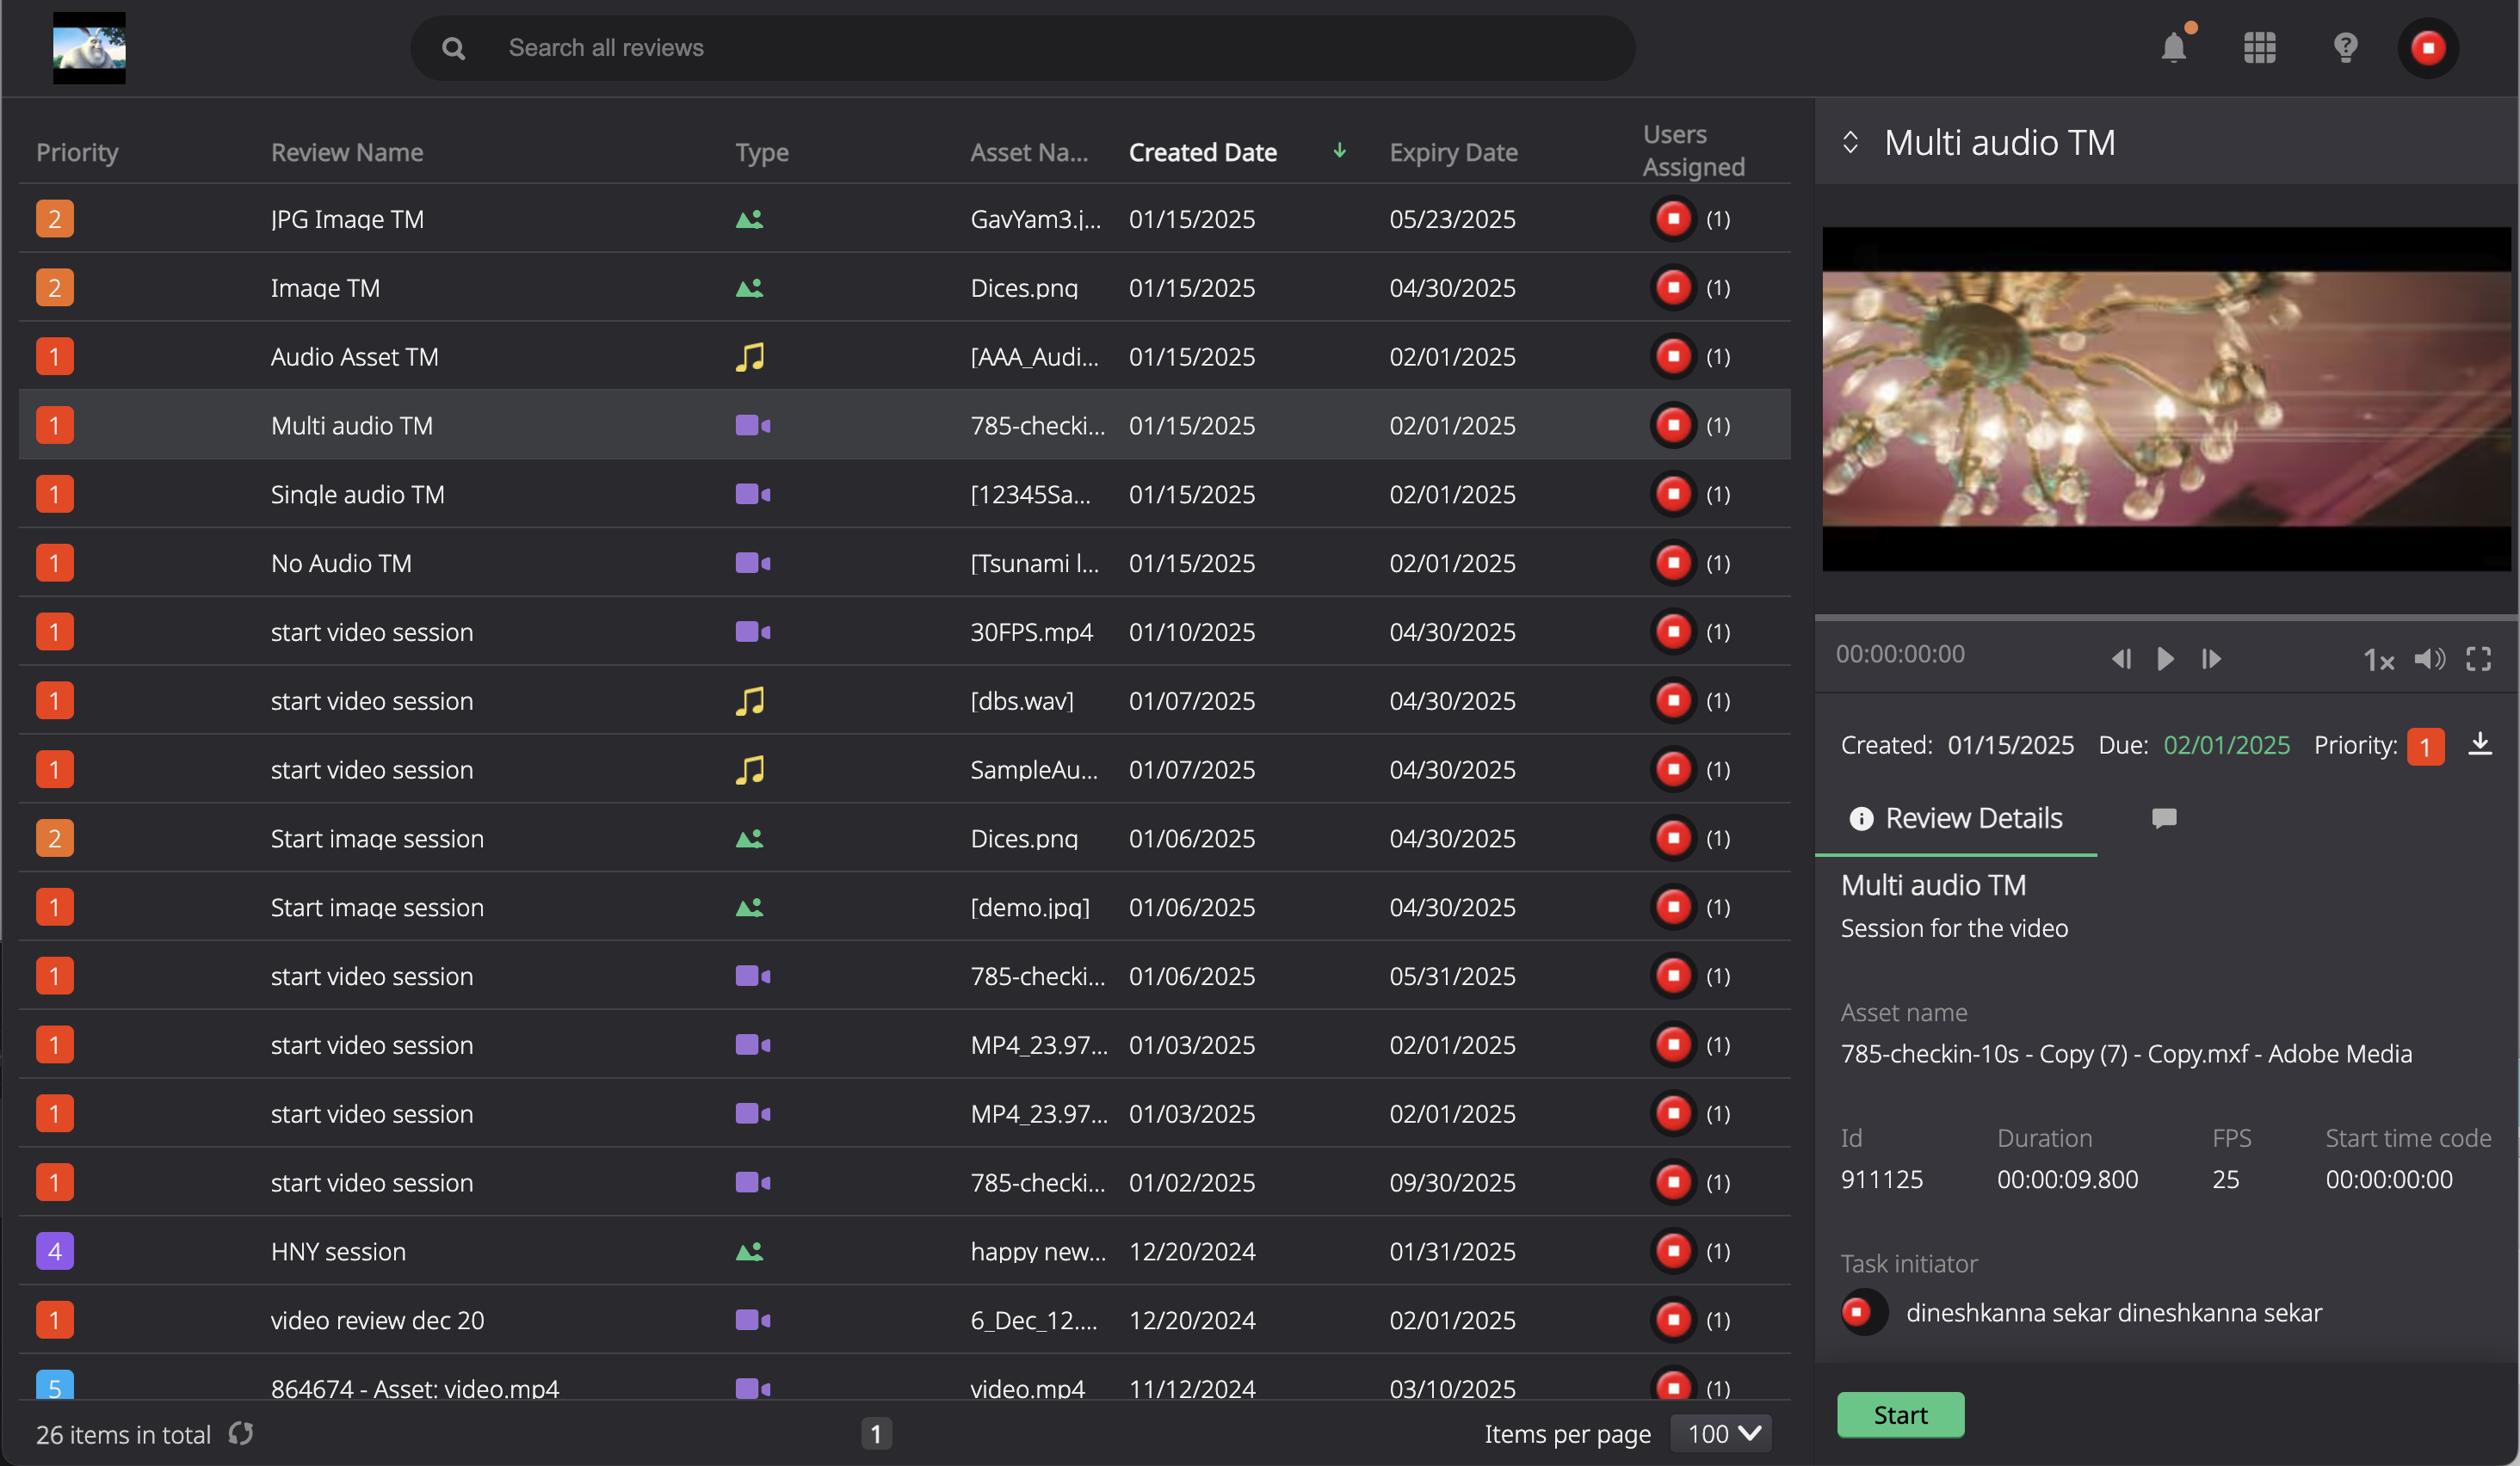Select the Single audio TM review
2520x1466 pixels.
(x=904, y=495)
